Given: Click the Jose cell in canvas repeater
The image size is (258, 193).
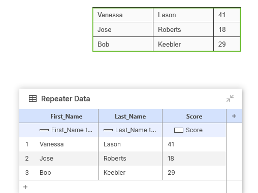Looking at the screenshot, I should pyautogui.click(x=123, y=29).
